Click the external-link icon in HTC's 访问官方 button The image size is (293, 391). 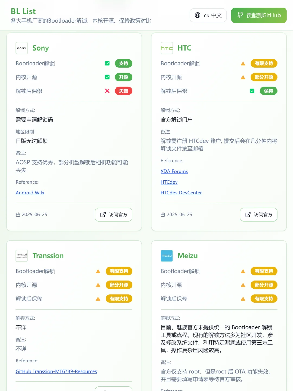click(248, 215)
